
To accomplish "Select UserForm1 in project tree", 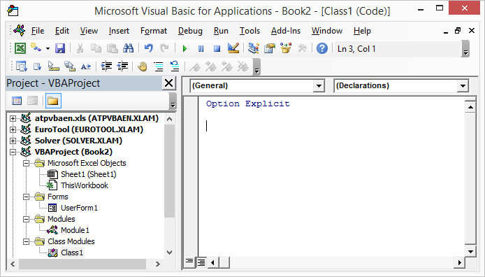I will (79, 208).
